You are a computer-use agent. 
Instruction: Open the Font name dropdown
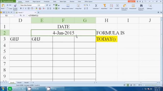pos(37,5)
